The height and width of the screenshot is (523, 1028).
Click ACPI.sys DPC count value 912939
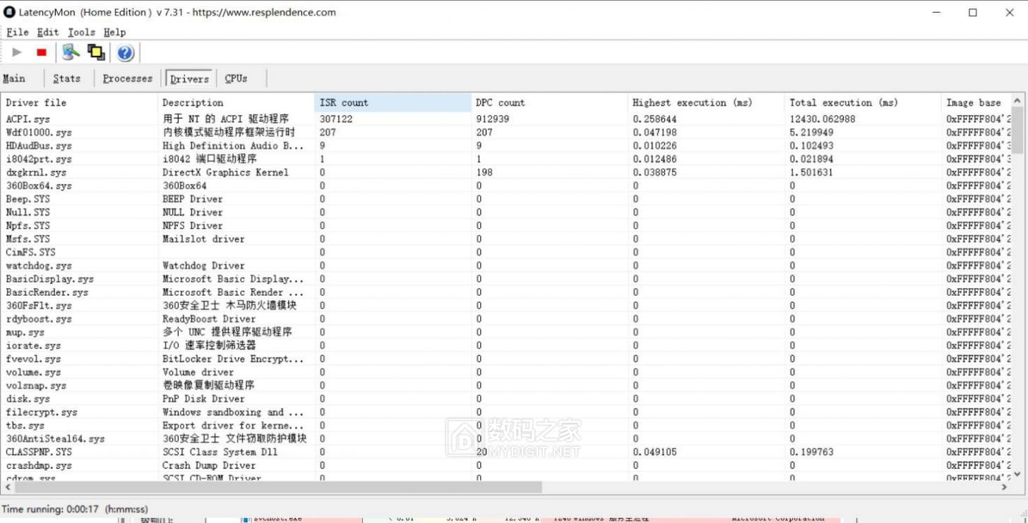click(x=493, y=119)
